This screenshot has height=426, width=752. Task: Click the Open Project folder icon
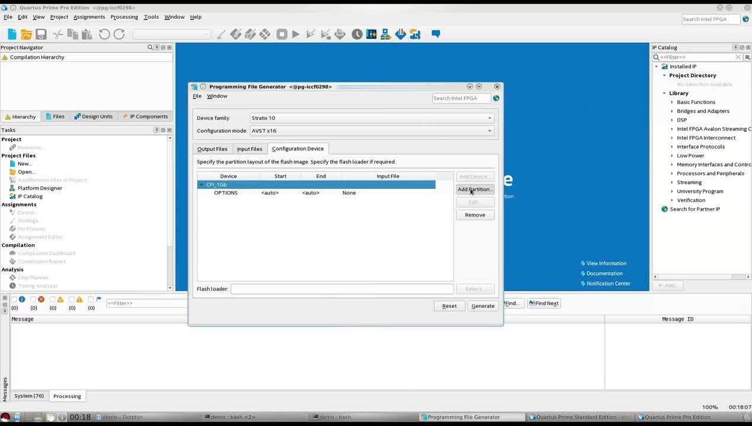tap(26, 34)
